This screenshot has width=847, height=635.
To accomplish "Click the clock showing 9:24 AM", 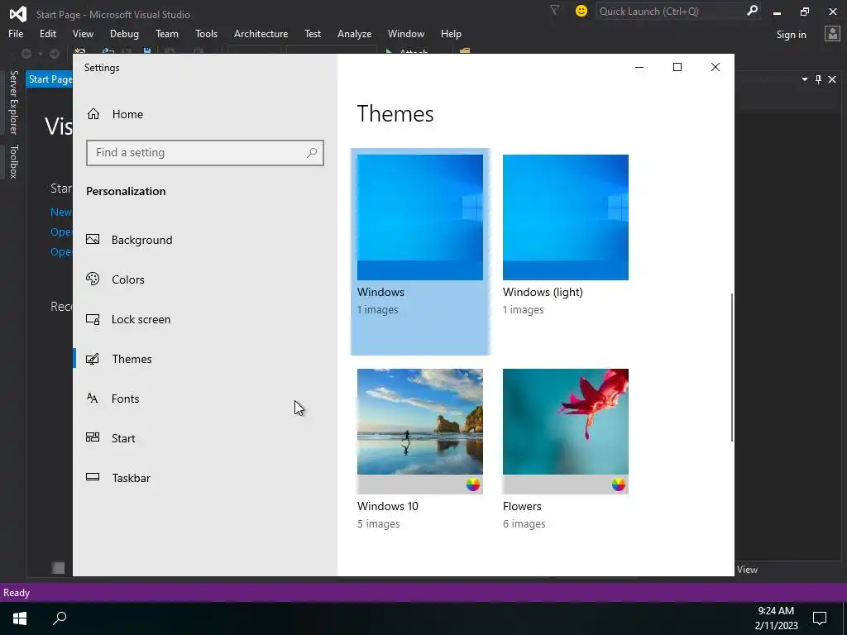I will click(x=776, y=611).
